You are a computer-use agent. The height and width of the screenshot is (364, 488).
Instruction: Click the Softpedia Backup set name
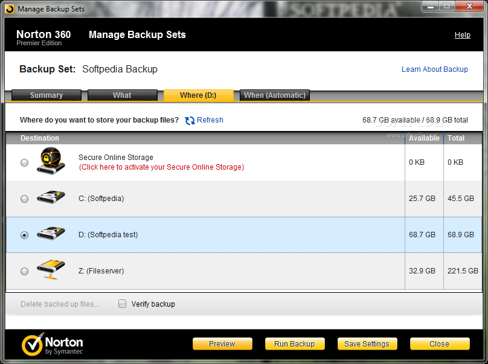tap(120, 69)
